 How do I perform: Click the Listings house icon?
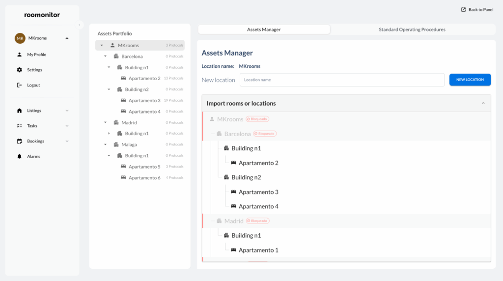point(20,111)
